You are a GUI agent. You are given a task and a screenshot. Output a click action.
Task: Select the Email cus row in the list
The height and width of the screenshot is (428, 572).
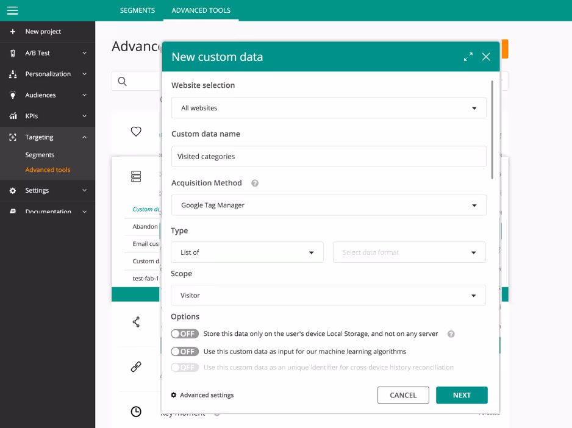(x=146, y=244)
